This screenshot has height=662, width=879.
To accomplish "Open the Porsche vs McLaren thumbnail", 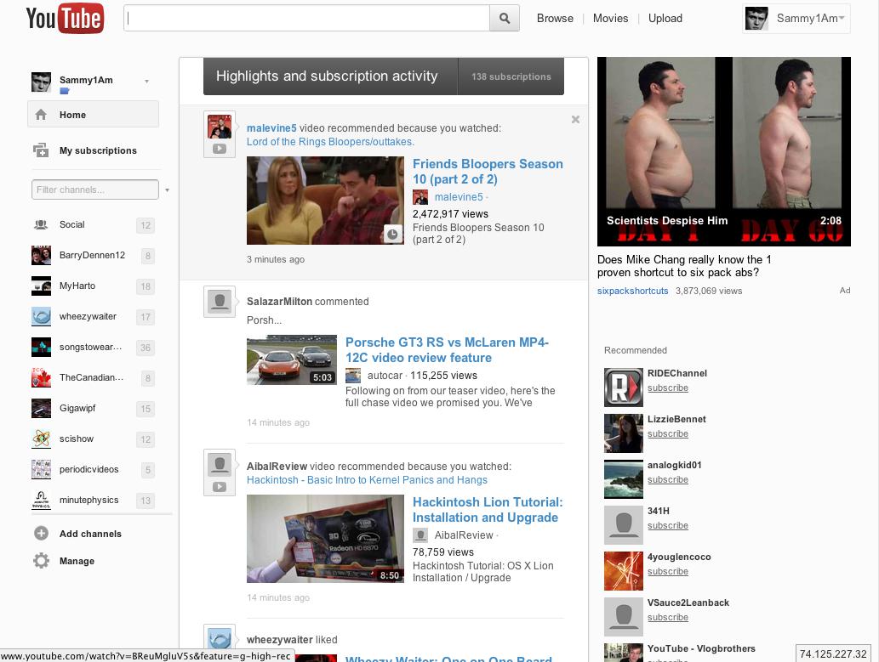I will [x=292, y=359].
